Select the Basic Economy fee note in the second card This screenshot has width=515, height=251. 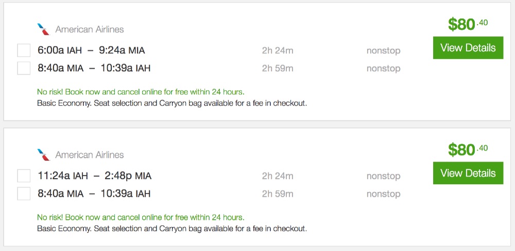(172, 228)
